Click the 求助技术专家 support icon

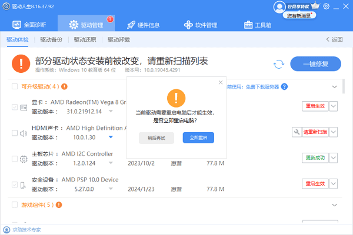5,230
